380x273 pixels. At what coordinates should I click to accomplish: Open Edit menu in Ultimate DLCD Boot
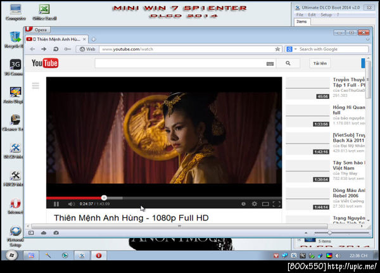(312, 15)
